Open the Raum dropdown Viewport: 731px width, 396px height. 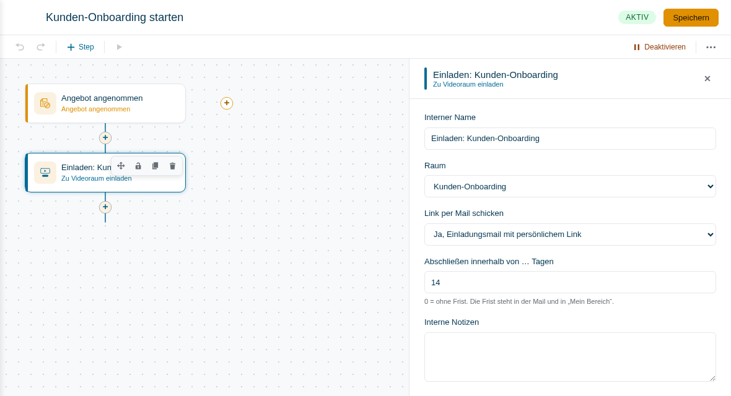[x=570, y=186]
